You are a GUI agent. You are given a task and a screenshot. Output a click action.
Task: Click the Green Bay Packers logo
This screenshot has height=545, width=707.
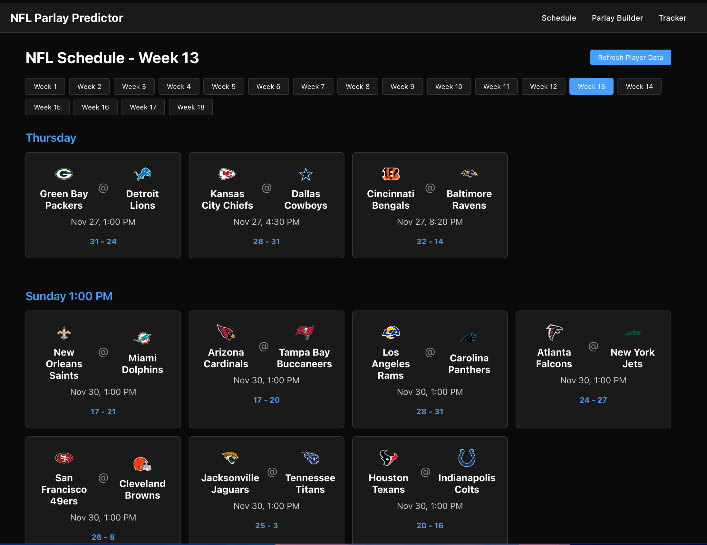click(x=64, y=174)
